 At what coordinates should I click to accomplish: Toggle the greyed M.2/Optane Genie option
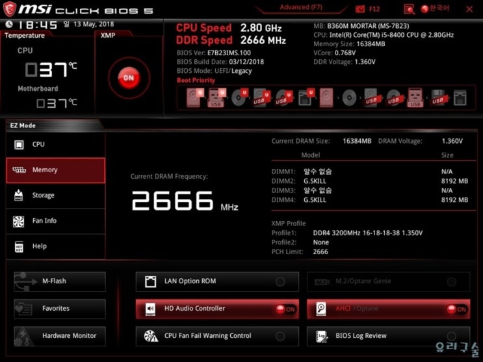(389, 281)
